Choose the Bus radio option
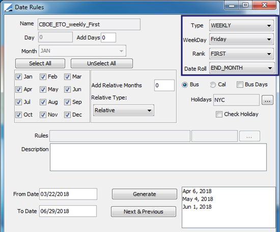 click(185, 85)
